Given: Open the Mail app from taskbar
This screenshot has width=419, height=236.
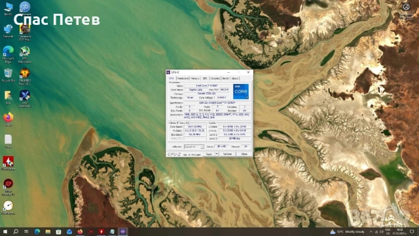Looking at the screenshot, I should tap(69, 231).
